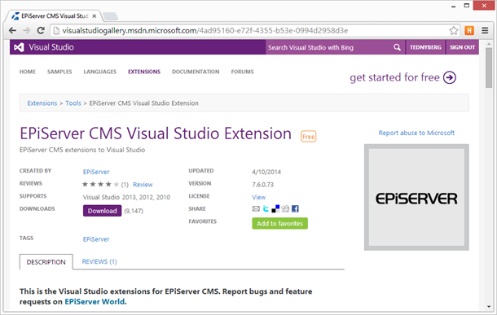The width and height of the screenshot is (497, 315).
Task: Open the LANGUAGES menu item
Action: (x=100, y=72)
